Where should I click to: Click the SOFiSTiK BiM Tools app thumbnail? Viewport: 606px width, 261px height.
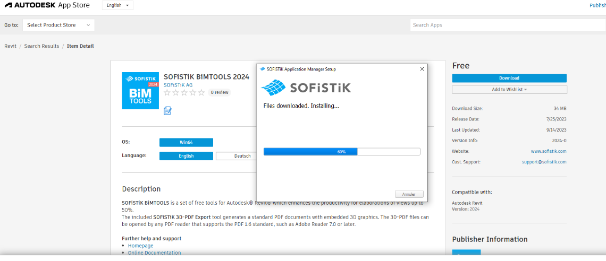[140, 91]
